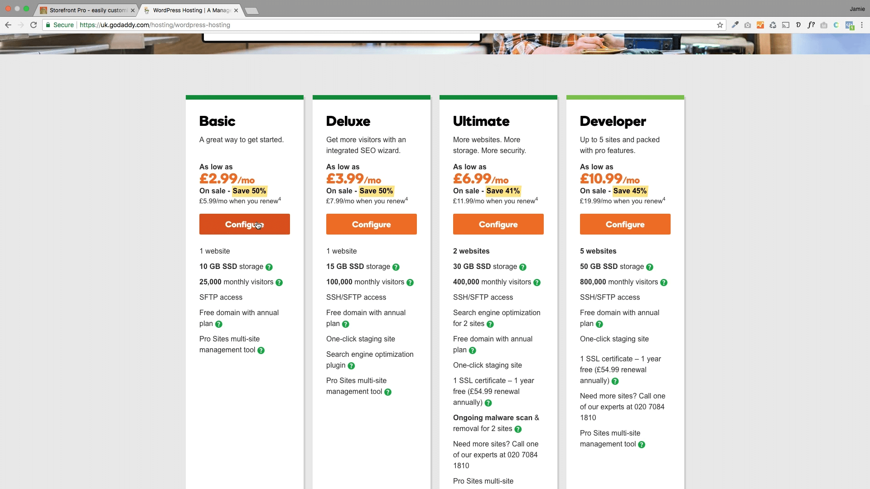Open the Chrome three-dot menu
The width and height of the screenshot is (870, 489).
pyautogui.click(x=862, y=25)
